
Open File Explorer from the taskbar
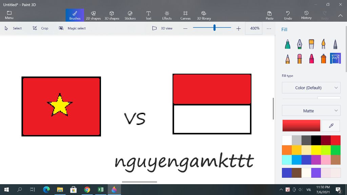click(x=60, y=190)
